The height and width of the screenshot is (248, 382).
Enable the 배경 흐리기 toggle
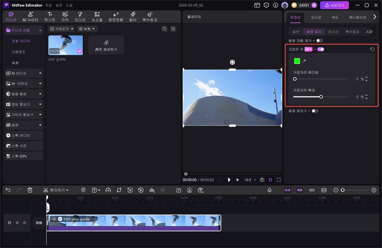click(x=315, y=111)
